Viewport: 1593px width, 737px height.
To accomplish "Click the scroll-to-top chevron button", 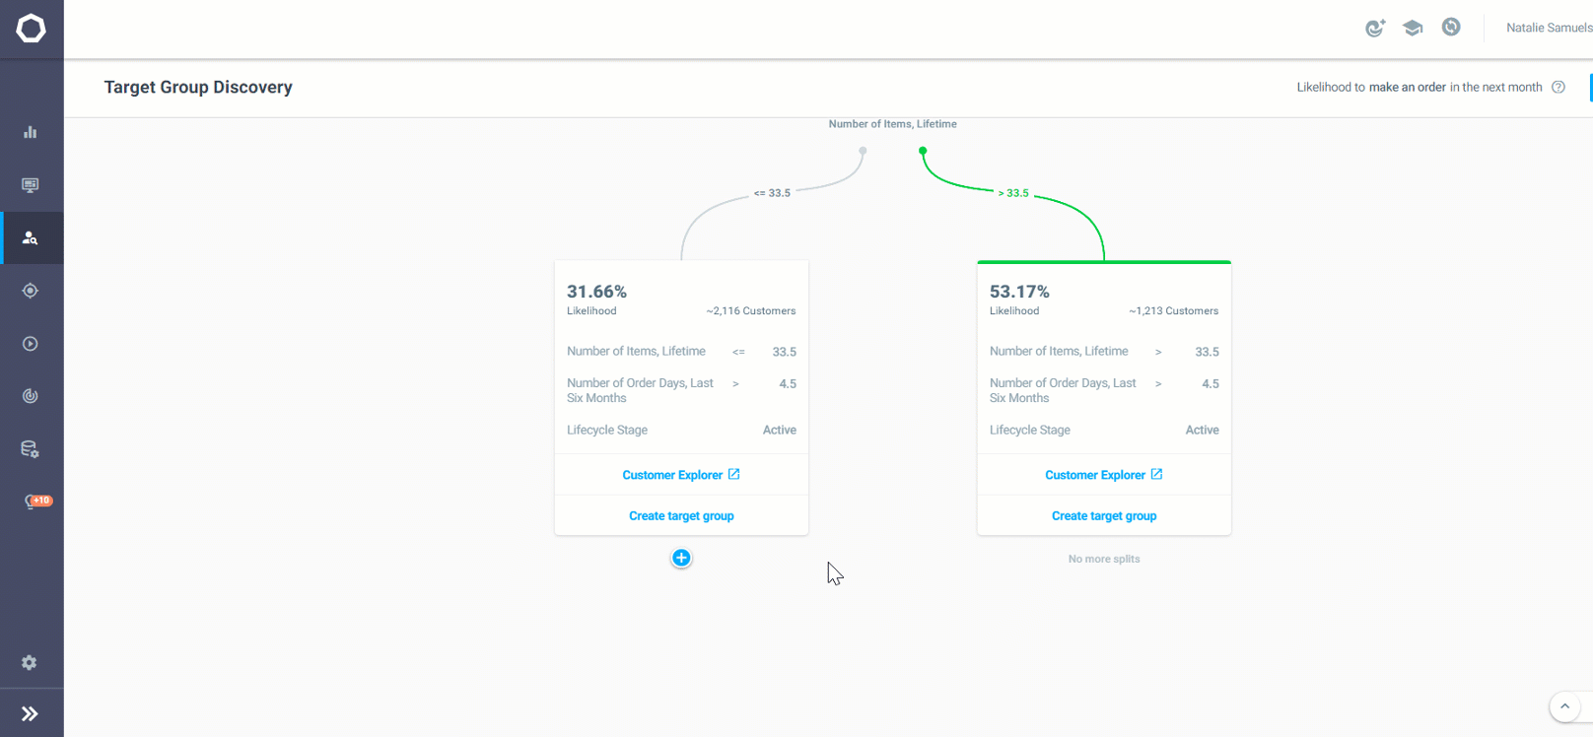I will click(1564, 706).
